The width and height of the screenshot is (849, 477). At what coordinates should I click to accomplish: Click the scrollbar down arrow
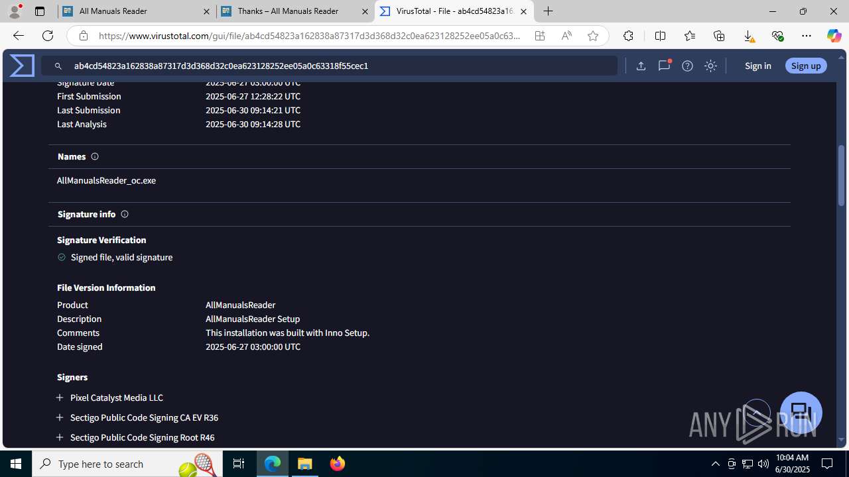coord(842,440)
